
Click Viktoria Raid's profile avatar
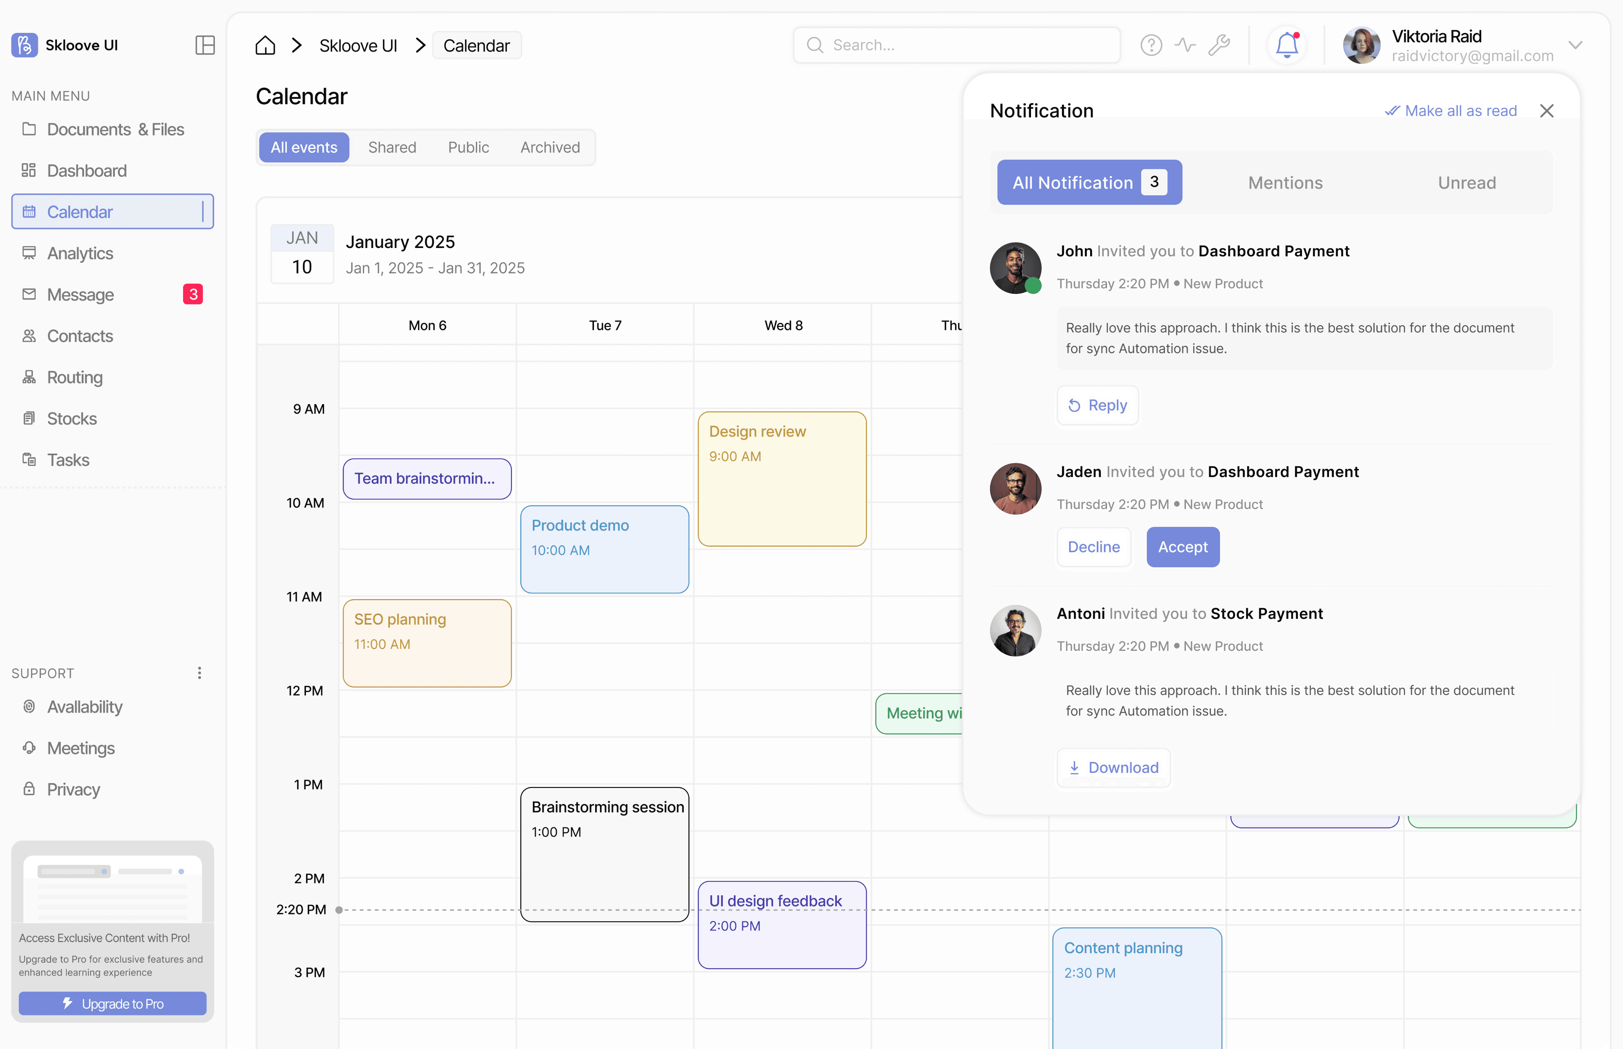point(1361,45)
